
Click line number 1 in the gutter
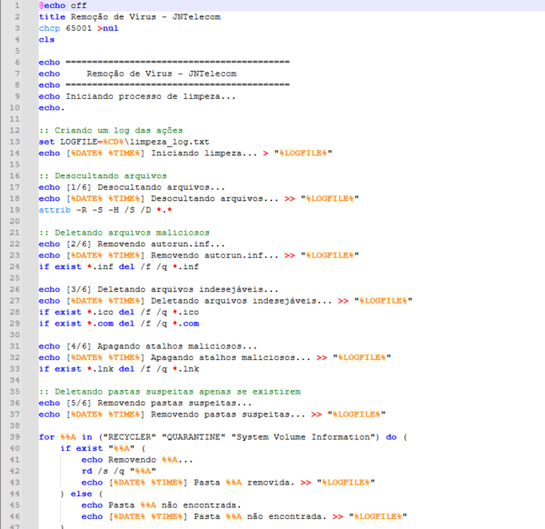pos(17,6)
